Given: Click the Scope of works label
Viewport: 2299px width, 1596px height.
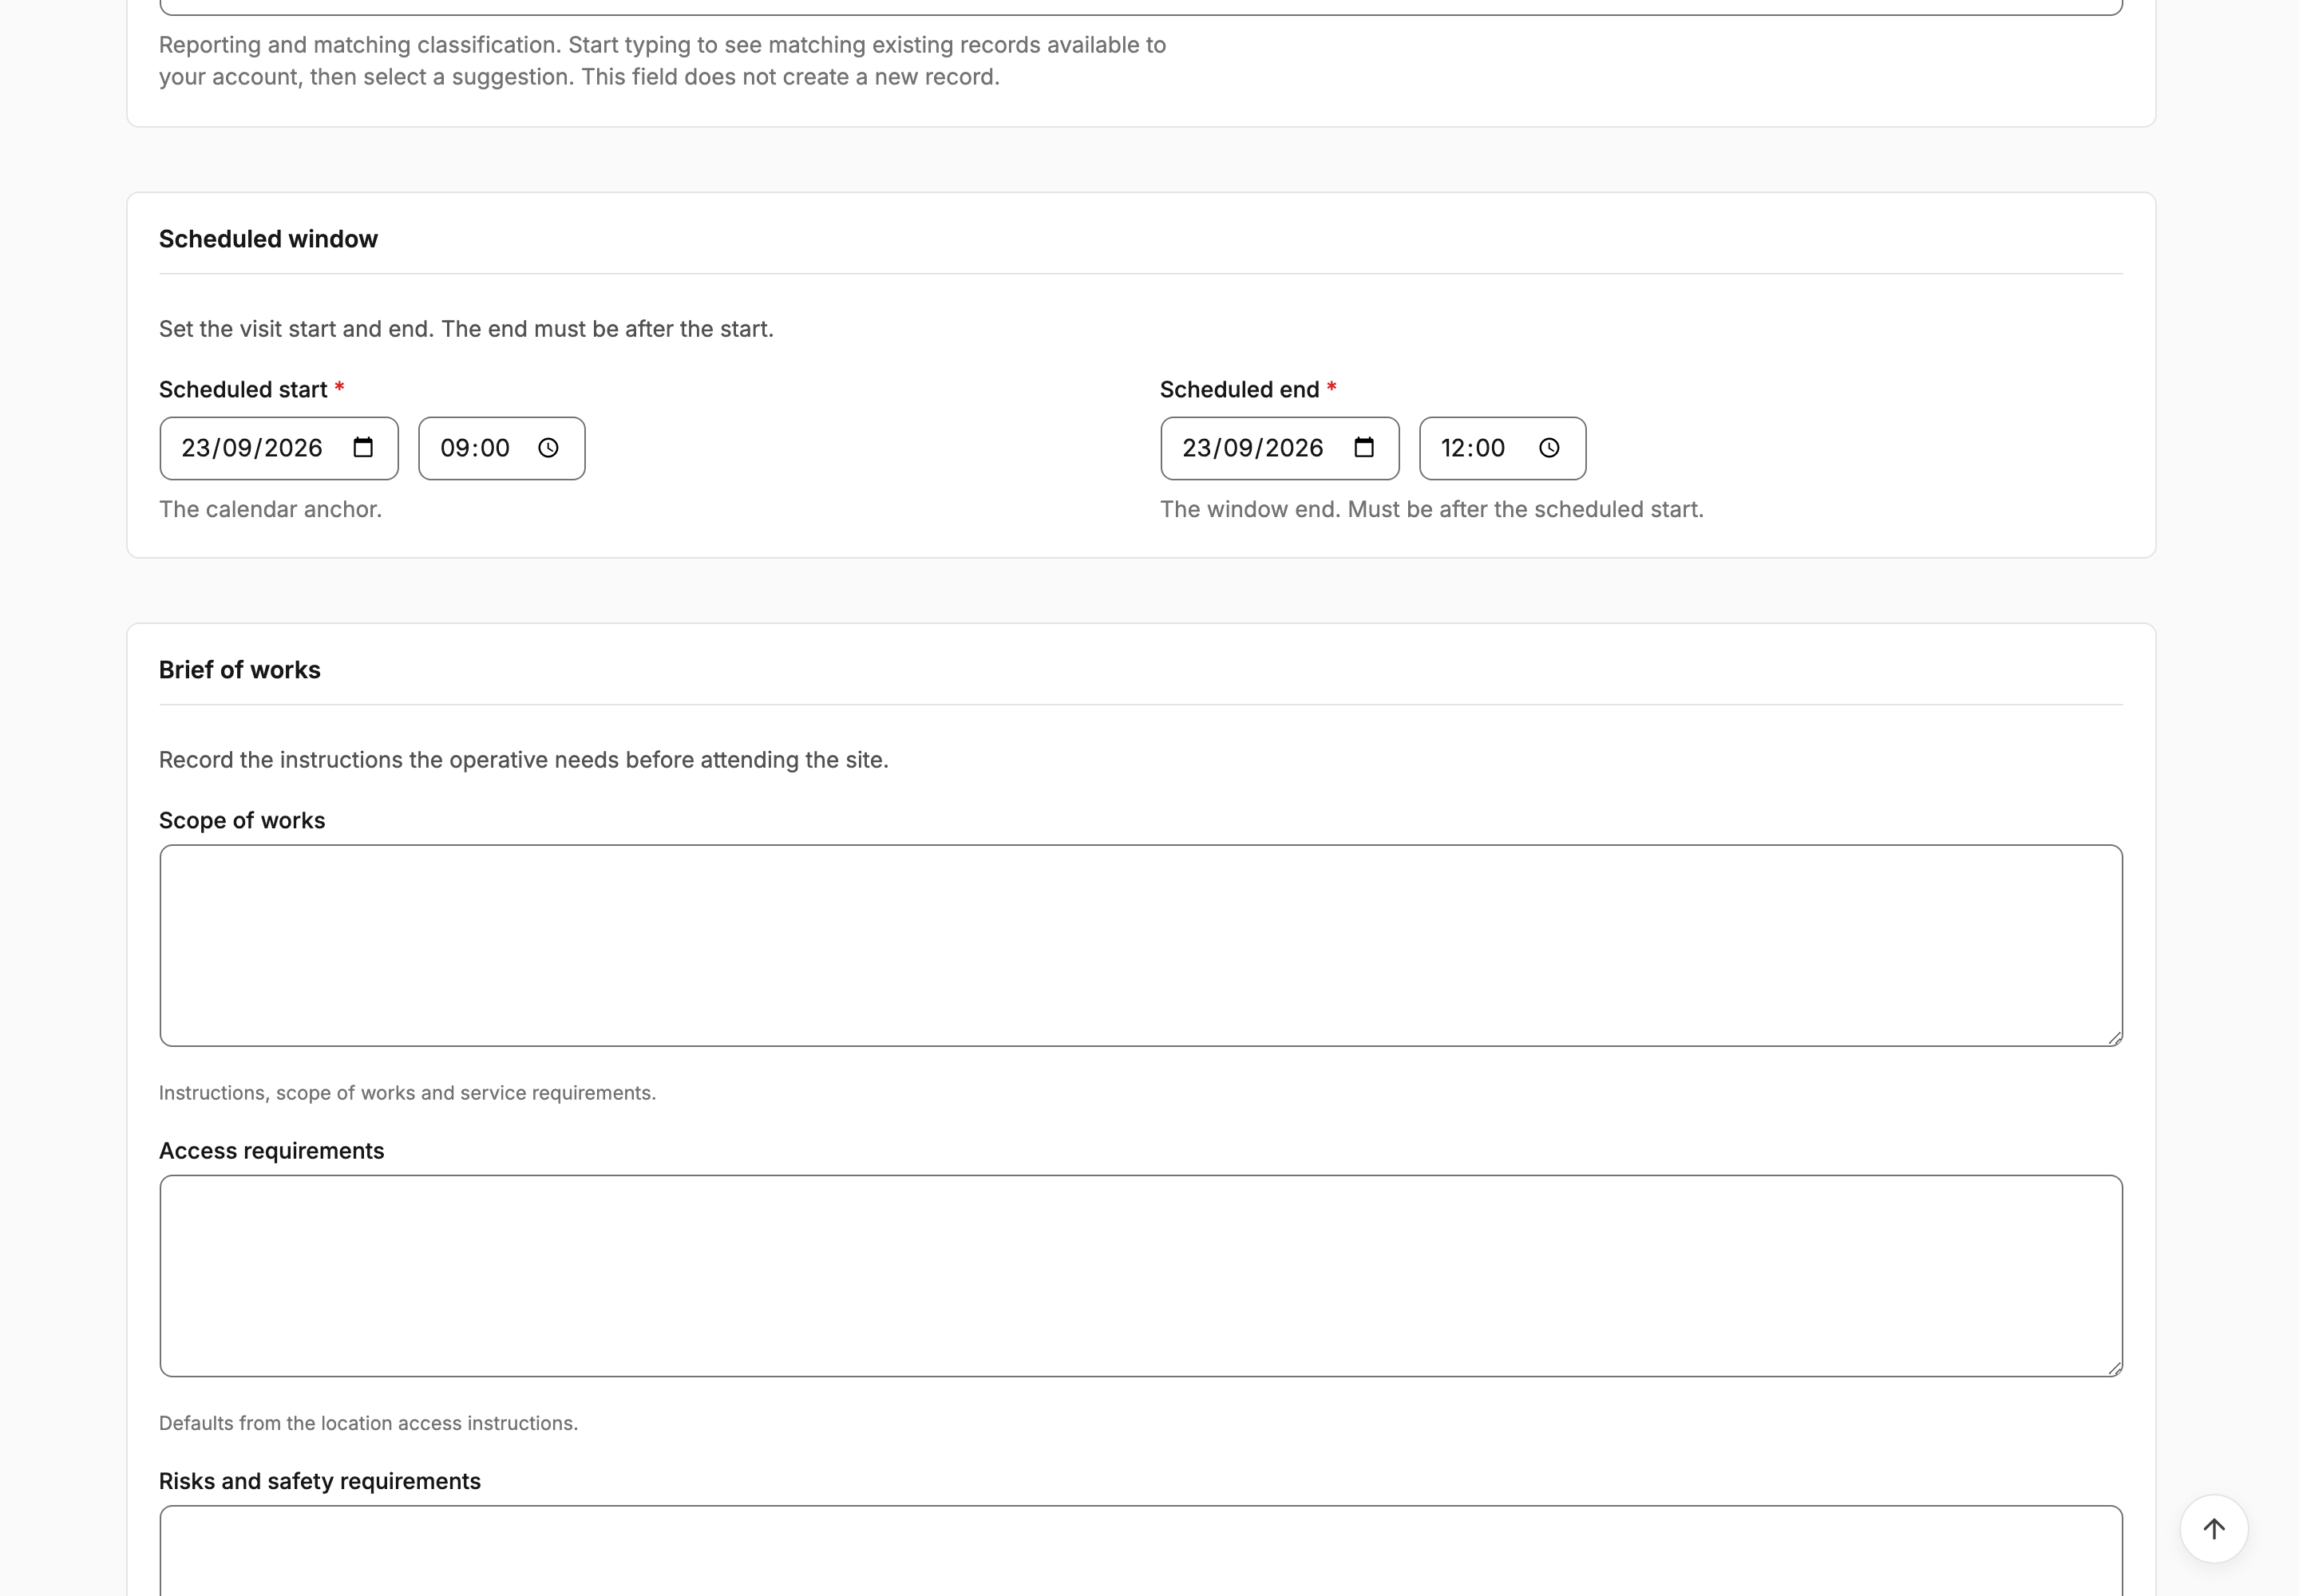Looking at the screenshot, I should (x=242, y=820).
